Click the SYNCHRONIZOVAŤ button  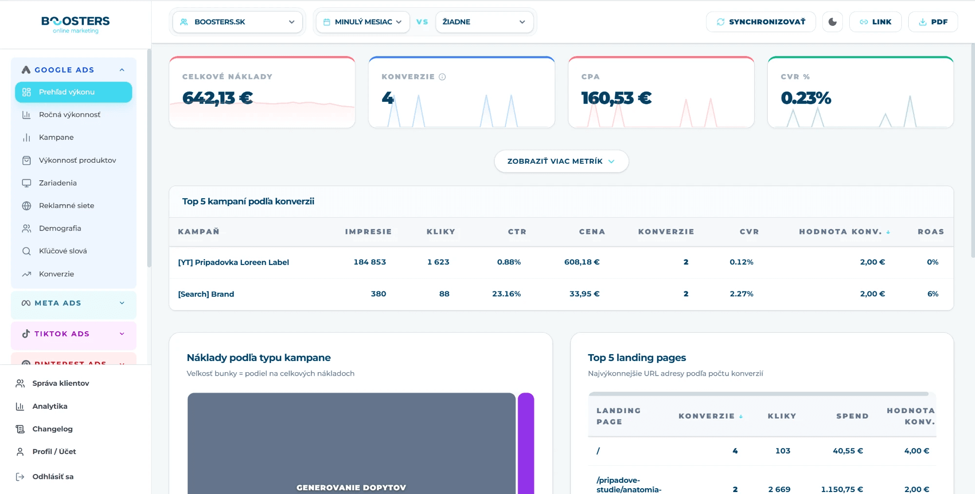[760, 22]
